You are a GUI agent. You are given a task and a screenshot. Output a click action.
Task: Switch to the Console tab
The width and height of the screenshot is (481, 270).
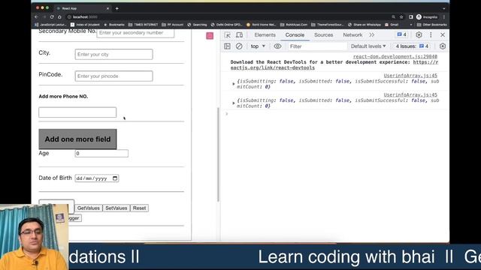[295, 35]
